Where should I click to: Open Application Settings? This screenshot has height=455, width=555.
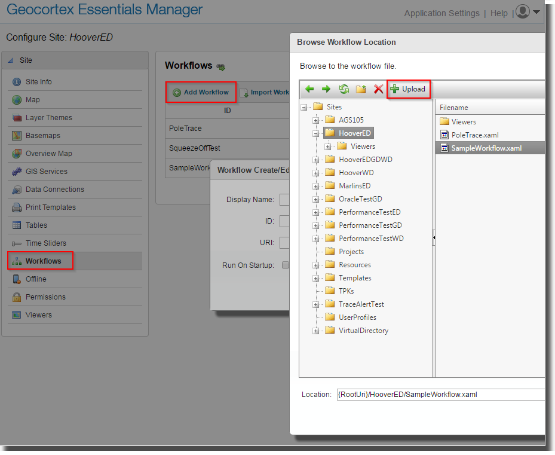click(x=442, y=13)
